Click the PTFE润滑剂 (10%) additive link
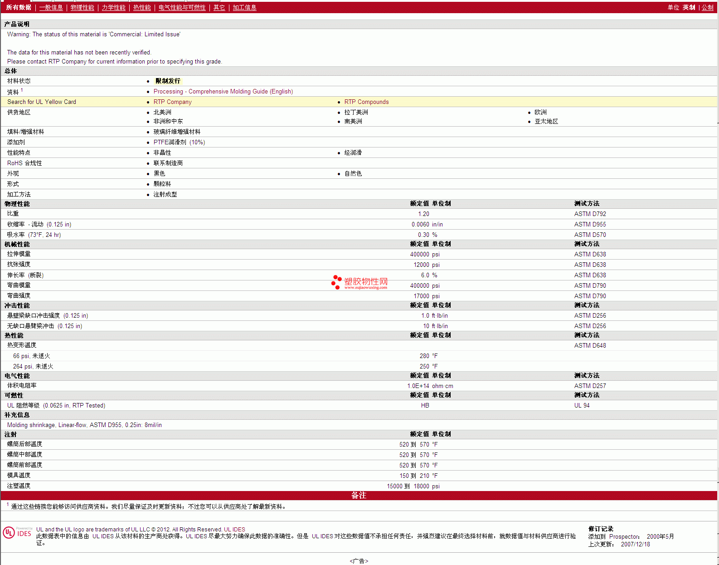Image resolution: width=719 pixels, height=565 pixels. (179, 142)
